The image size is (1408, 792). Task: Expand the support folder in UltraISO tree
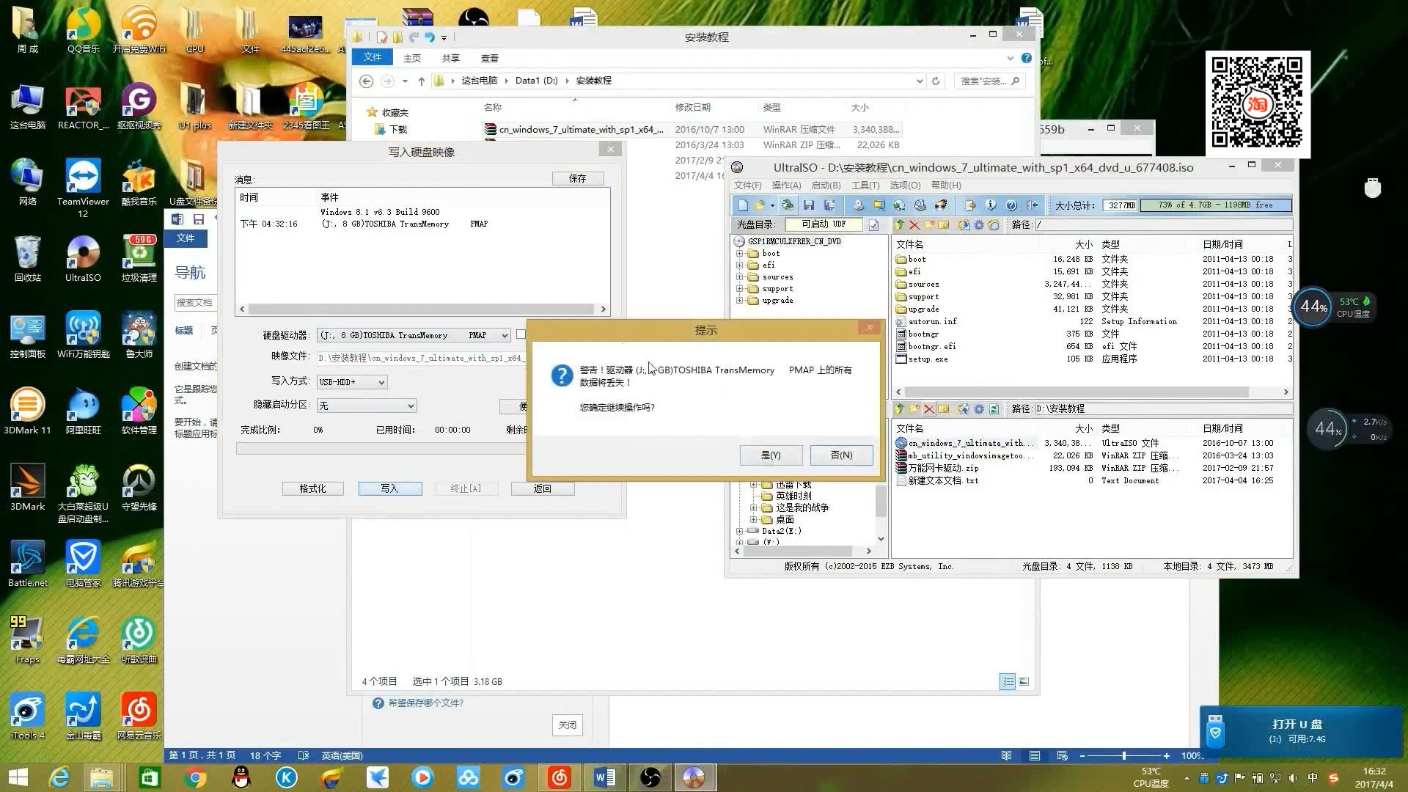click(739, 289)
